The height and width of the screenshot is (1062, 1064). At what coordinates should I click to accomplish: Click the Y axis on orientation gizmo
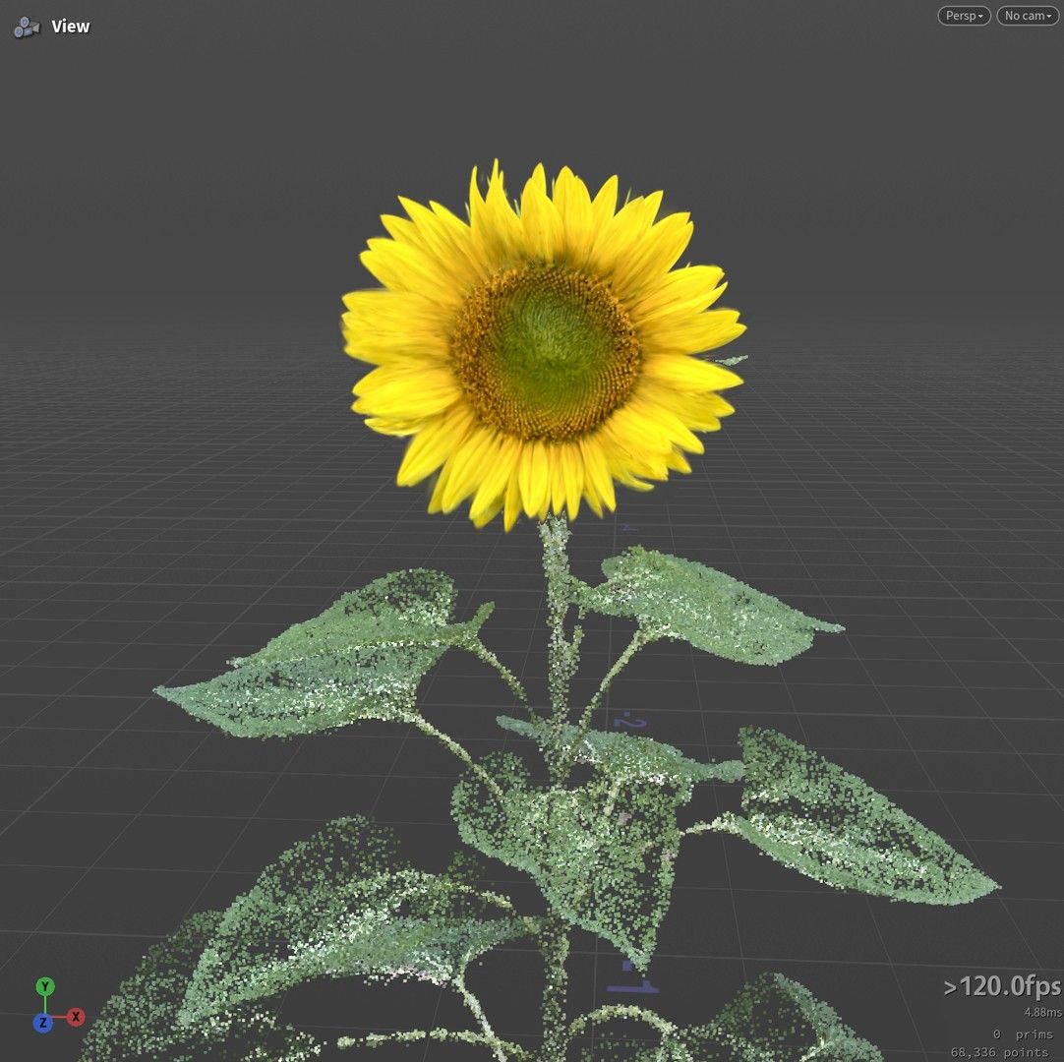click(x=45, y=986)
